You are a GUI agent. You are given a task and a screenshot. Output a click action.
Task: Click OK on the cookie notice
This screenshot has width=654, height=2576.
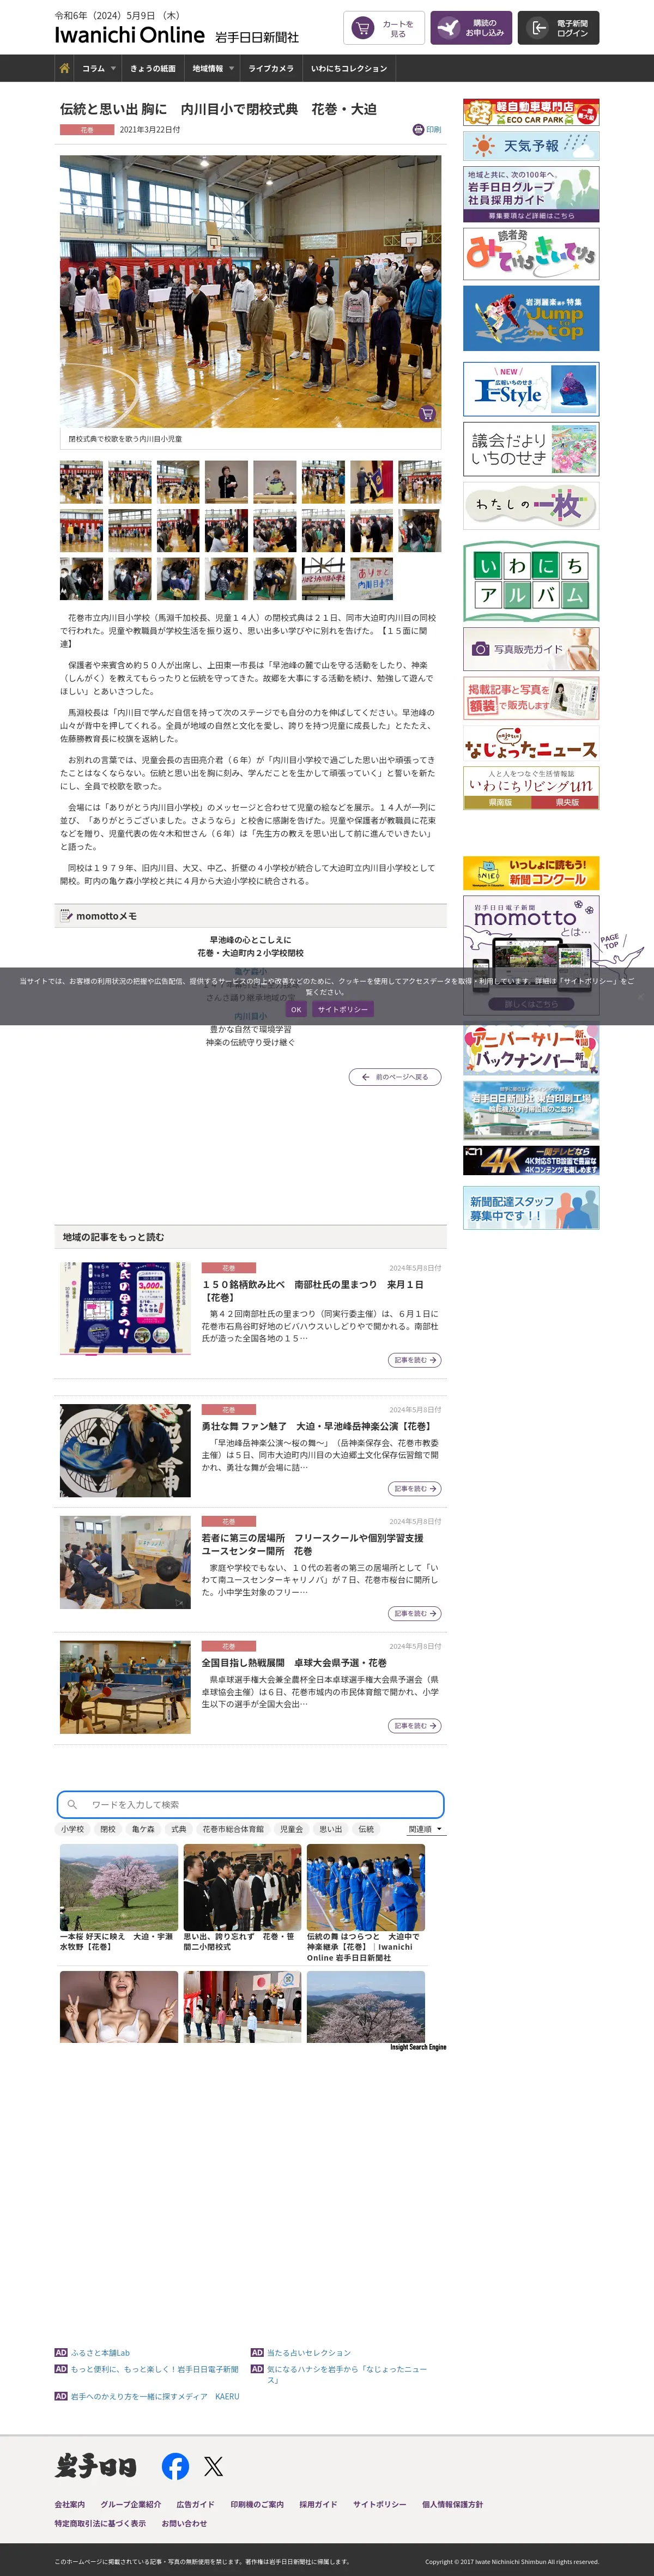point(296,1009)
